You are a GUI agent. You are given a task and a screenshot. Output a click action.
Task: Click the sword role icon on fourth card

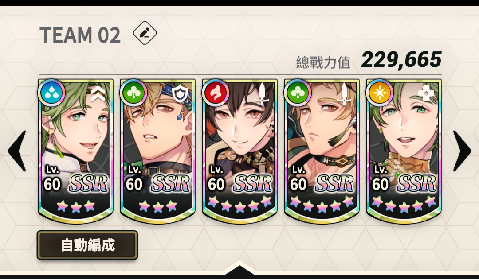point(344,94)
